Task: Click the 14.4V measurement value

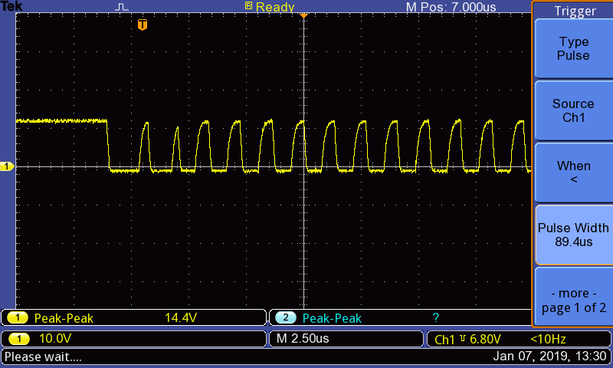Action: click(x=181, y=317)
